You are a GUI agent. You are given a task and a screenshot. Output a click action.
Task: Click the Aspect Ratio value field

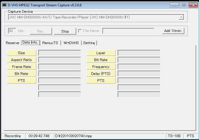(60, 60)
